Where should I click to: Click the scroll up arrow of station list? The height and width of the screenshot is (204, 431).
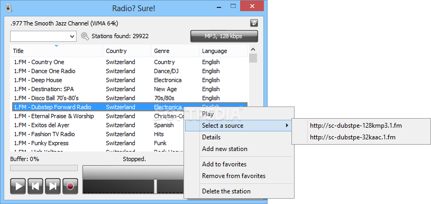click(x=253, y=50)
